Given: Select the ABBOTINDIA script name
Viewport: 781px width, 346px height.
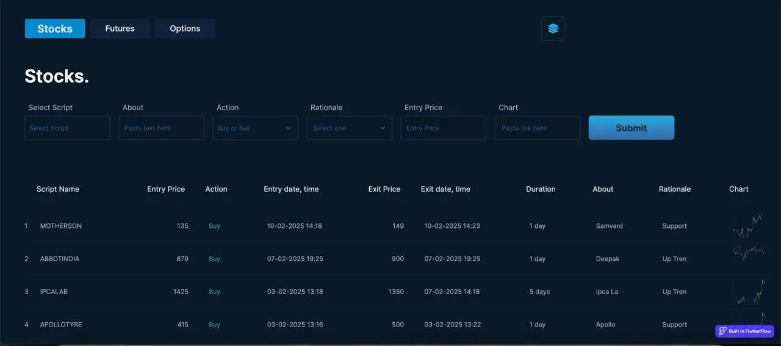Looking at the screenshot, I should [x=60, y=259].
